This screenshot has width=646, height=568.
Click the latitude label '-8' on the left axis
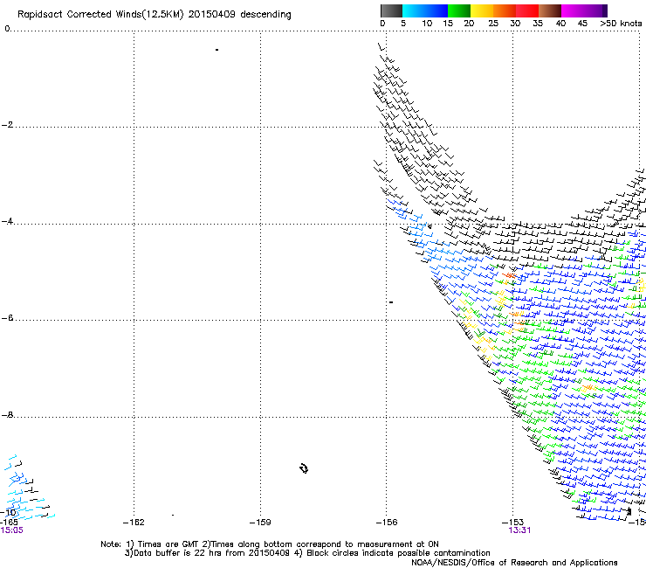coord(7,415)
